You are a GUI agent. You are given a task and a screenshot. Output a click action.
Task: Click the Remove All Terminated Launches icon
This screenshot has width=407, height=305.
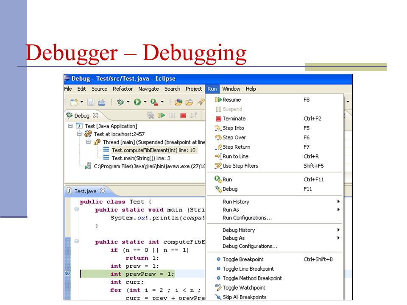point(150,115)
